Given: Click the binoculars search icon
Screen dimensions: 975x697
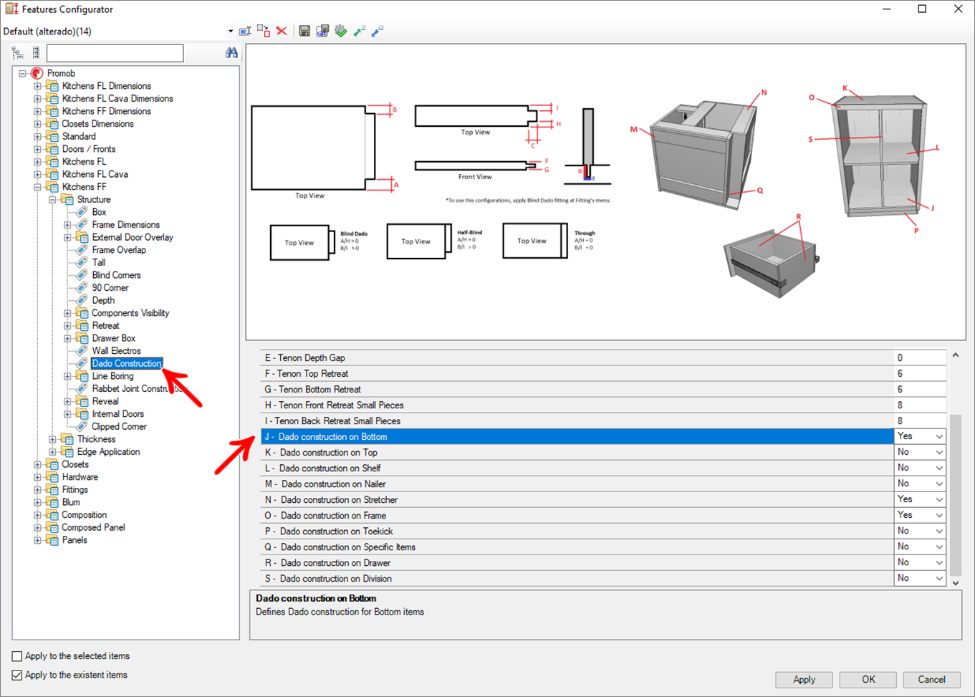Looking at the screenshot, I should (x=231, y=53).
